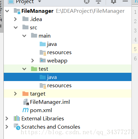Expand the webapp folder chevron
Image resolution: width=138 pixels, height=139 pixels.
(x=33, y=61)
